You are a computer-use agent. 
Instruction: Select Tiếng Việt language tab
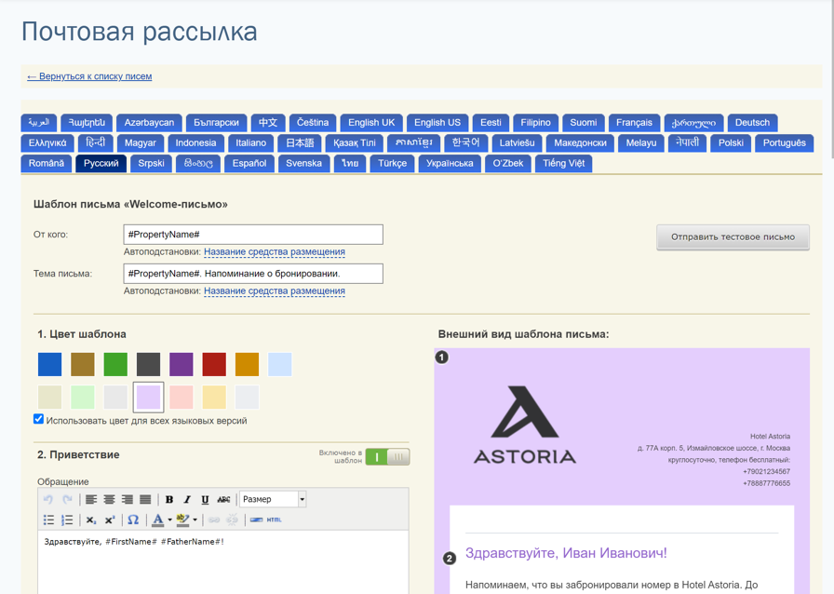click(x=563, y=164)
